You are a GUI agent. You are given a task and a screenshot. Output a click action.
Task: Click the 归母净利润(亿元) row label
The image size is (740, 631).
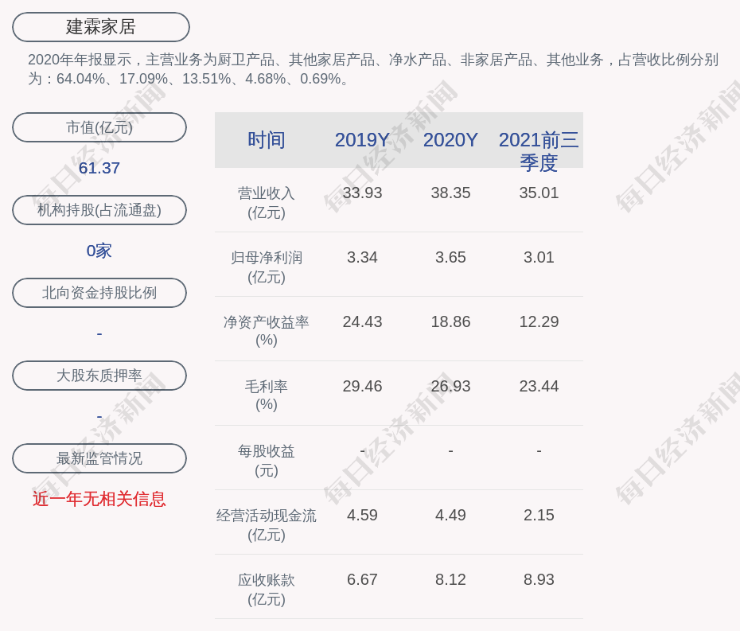(267, 267)
